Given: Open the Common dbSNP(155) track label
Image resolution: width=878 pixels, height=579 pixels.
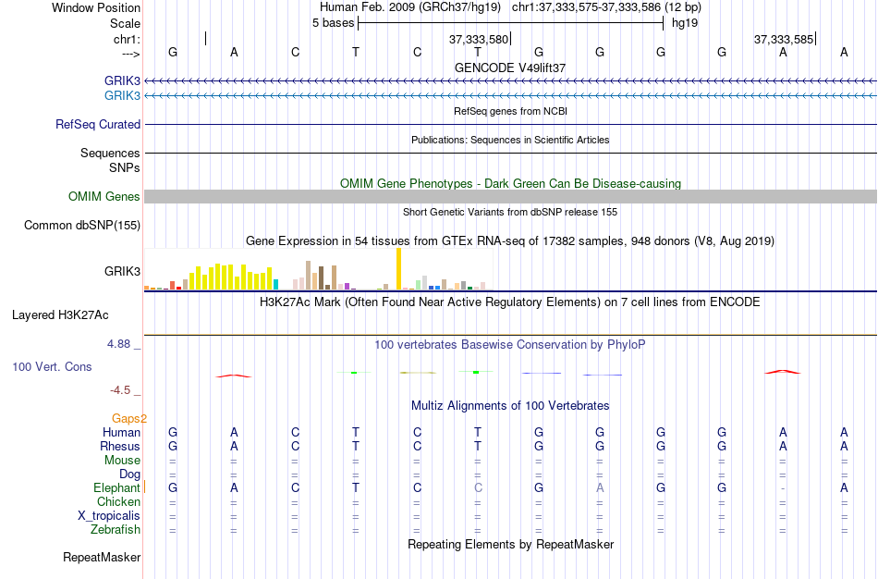Looking at the screenshot, I should 81,226.
